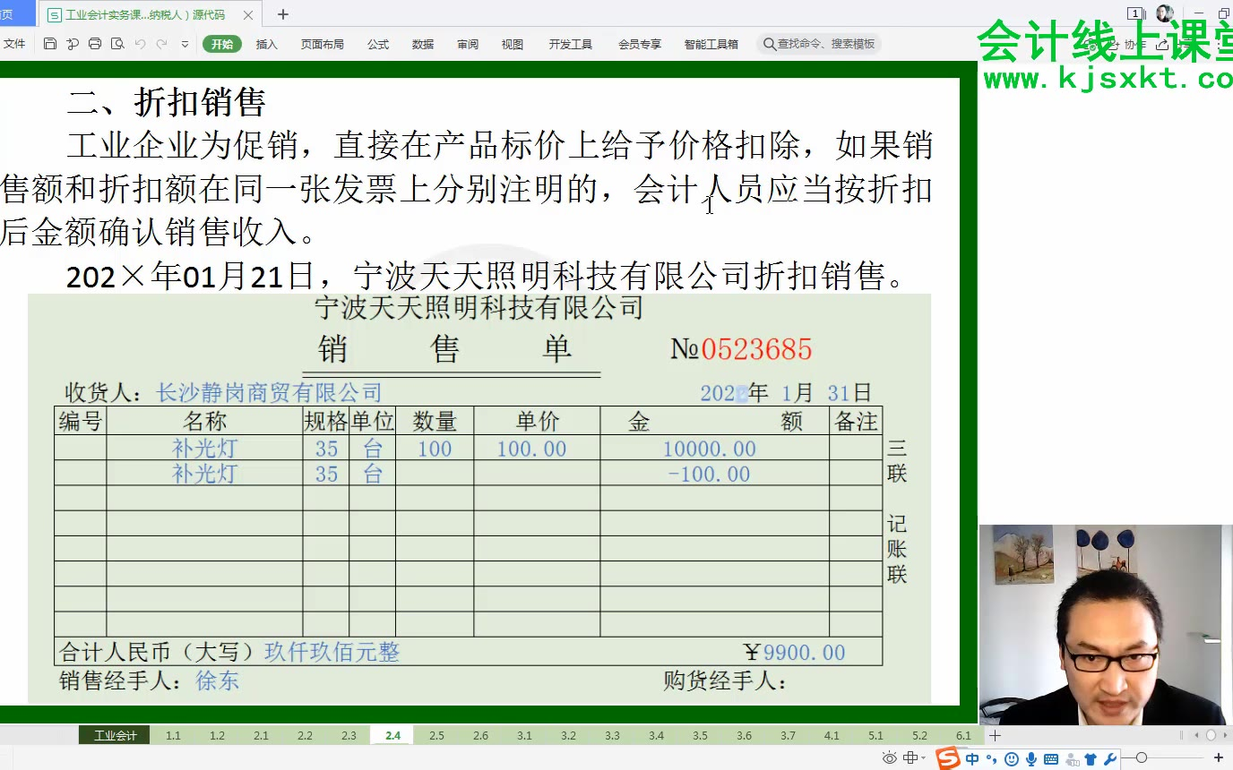Expand the quick access toolbar dropdown

tap(185, 44)
